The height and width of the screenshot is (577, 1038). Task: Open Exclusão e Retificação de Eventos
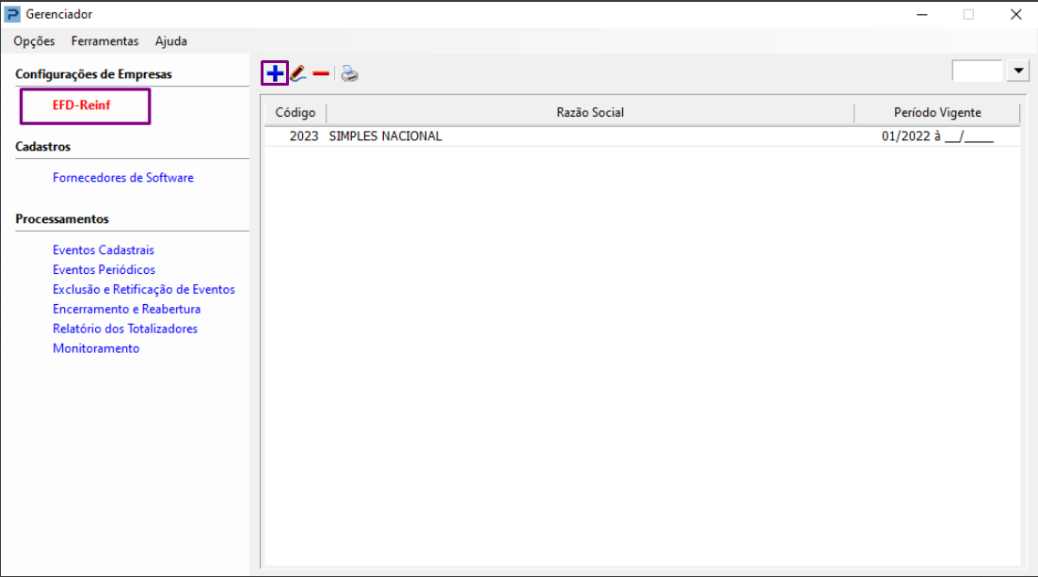(144, 290)
